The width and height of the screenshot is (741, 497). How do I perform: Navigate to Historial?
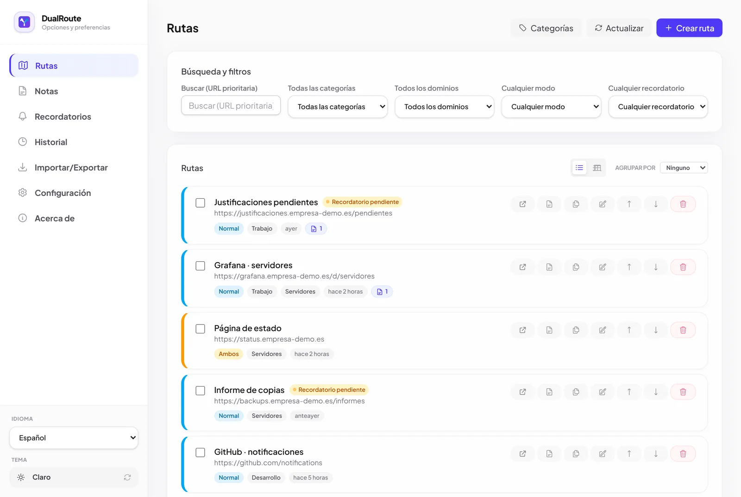pyautogui.click(x=74, y=142)
